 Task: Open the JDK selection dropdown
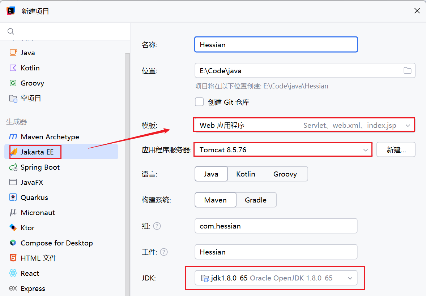click(x=350, y=278)
